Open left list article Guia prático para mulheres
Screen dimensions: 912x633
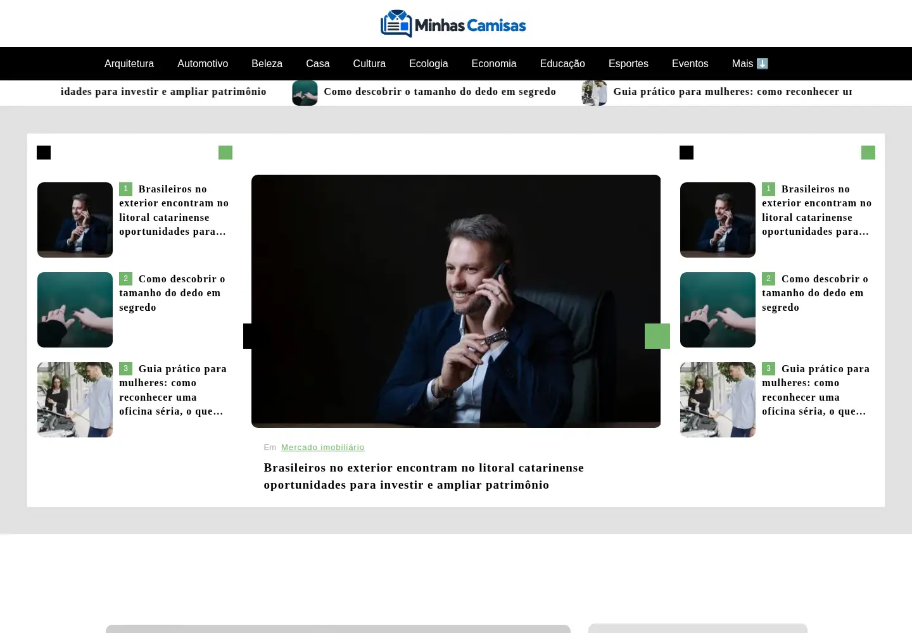point(173,390)
